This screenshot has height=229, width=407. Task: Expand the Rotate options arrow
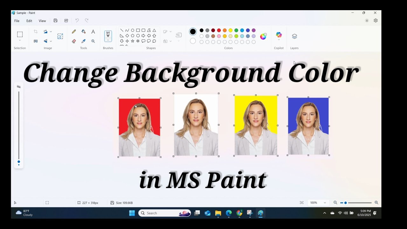[51, 31]
